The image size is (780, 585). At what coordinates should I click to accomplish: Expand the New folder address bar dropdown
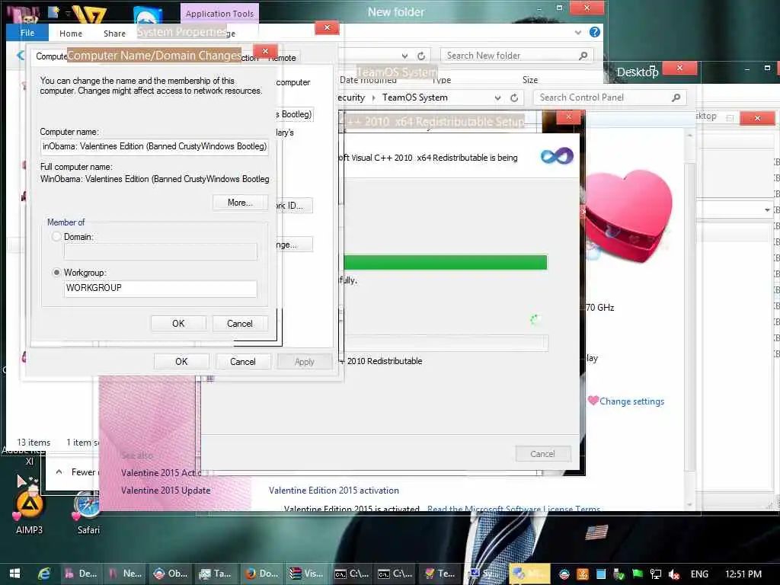[x=405, y=56]
